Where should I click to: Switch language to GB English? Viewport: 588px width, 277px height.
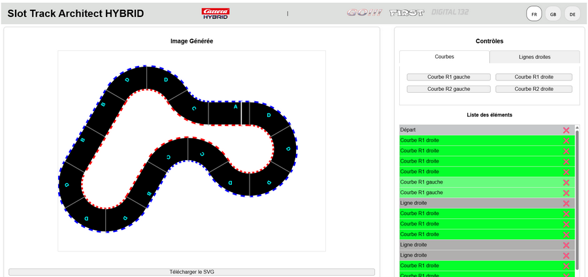[553, 14]
